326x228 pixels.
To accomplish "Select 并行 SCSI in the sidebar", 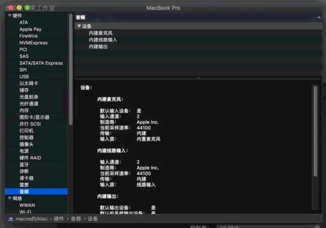I will pyautogui.click(x=30, y=124).
